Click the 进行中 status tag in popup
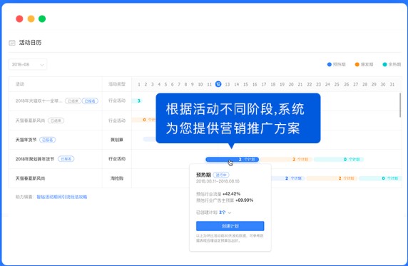Viewport: 408px width, 266px height. tap(221, 175)
